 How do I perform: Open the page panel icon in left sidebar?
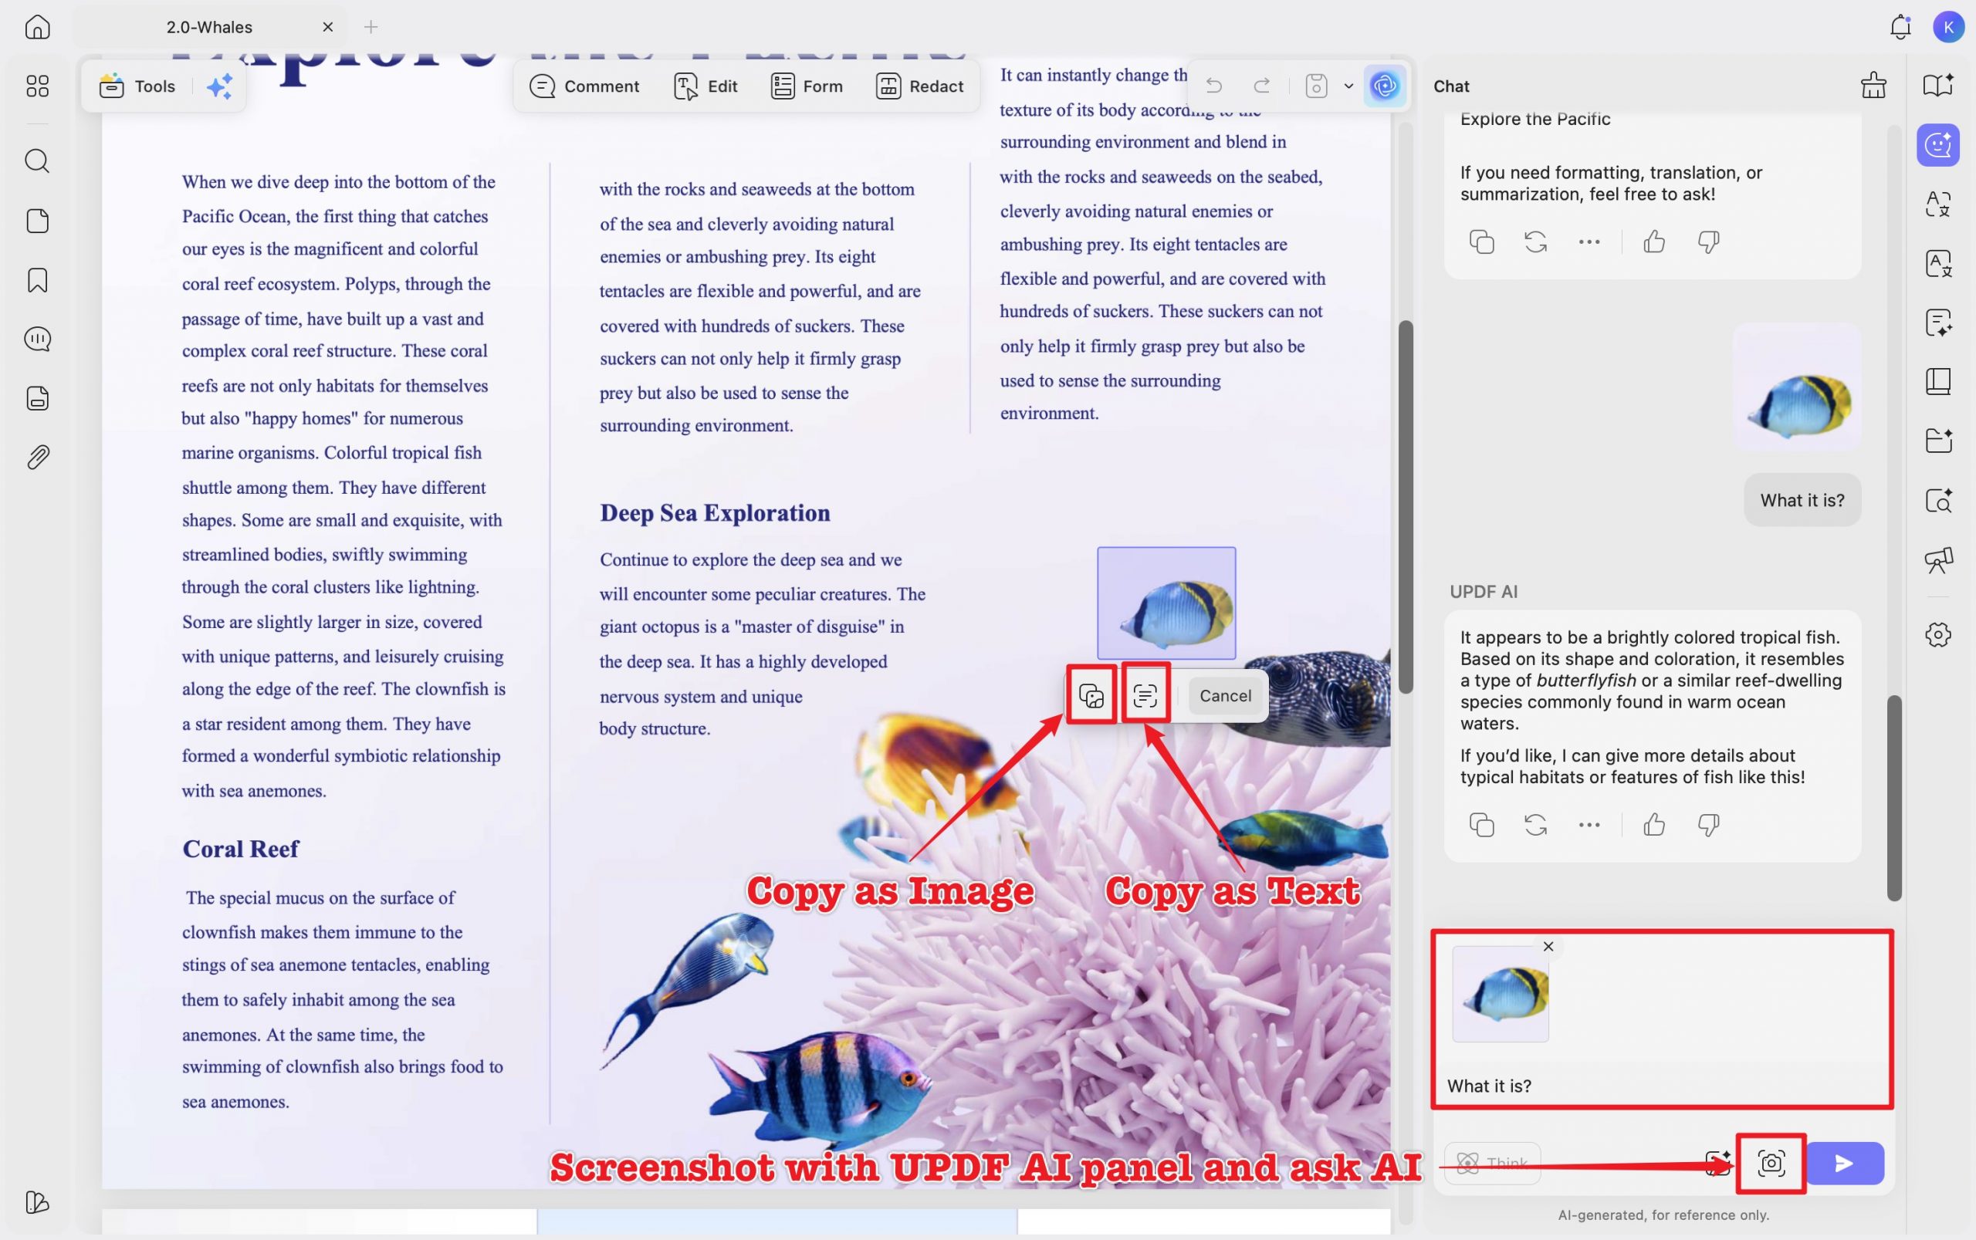coord(38,221)
